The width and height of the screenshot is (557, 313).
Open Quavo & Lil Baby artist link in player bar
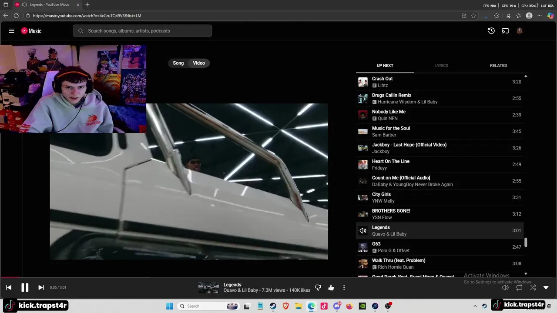[x=241, y=290]
